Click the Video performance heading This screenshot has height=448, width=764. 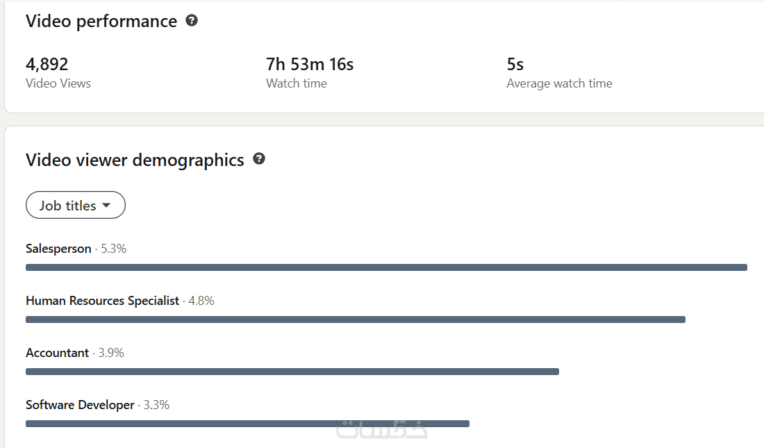click(x=101, y=22)
